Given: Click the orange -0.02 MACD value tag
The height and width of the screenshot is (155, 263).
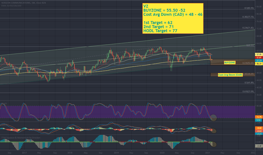Looking at the screenshot, I should click(x=259, y=128).
